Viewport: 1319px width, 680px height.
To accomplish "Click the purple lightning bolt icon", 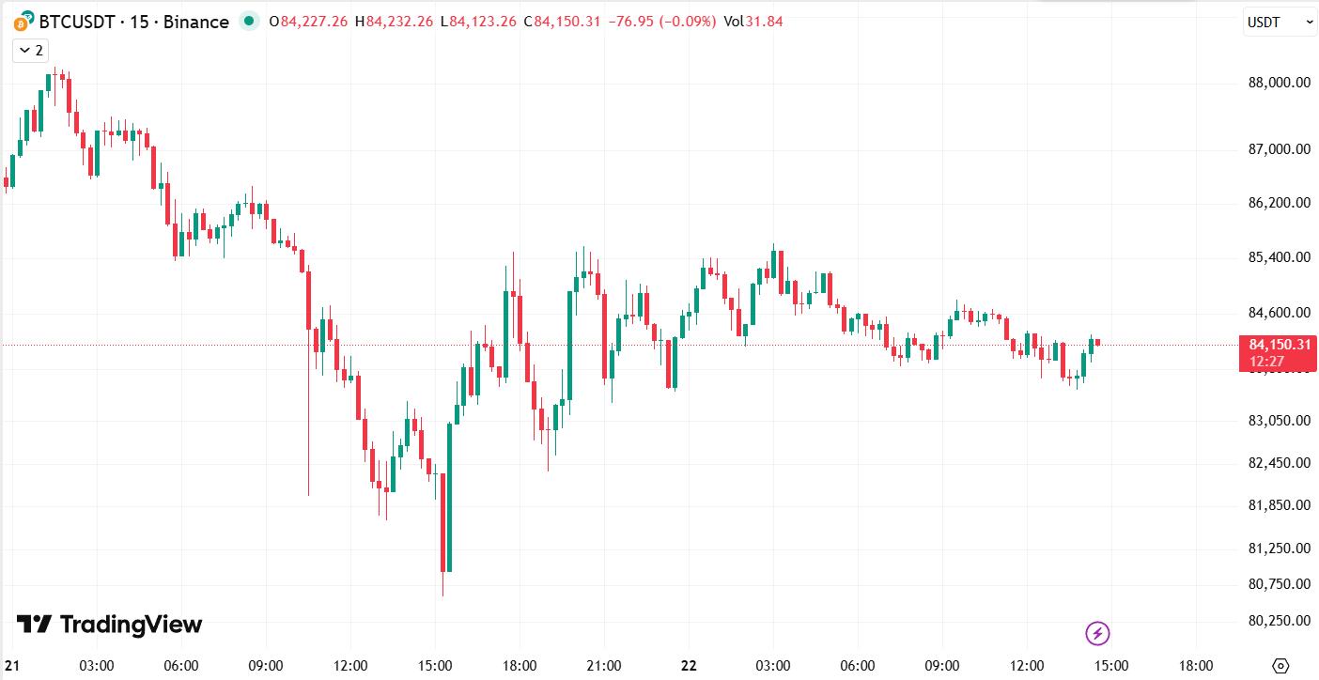I will tap(1097, 633).
